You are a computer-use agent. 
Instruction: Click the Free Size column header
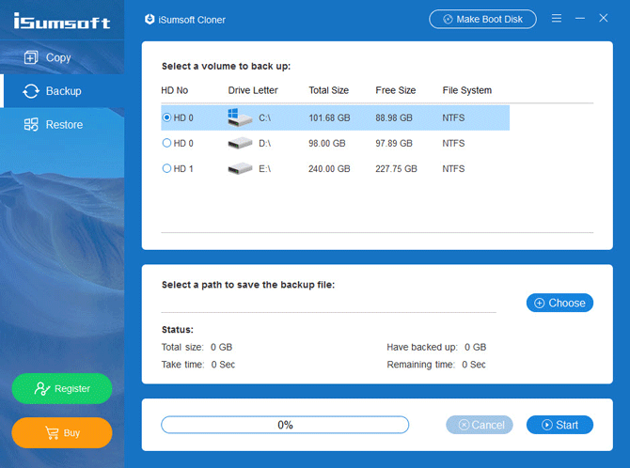point(395,90)
